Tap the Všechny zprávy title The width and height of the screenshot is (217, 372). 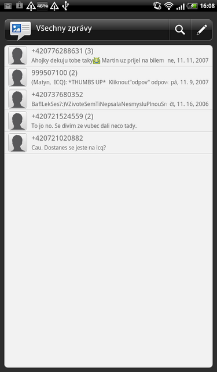pos(64,28)
